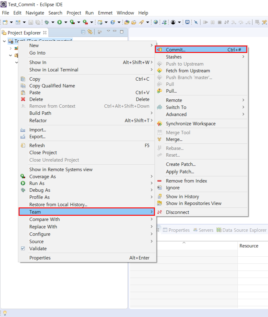Collapse the top project tree node arrow

coord(4,41)
